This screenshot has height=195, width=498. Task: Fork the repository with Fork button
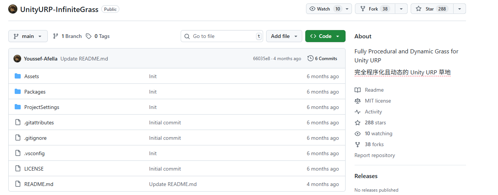coord(375,9)
